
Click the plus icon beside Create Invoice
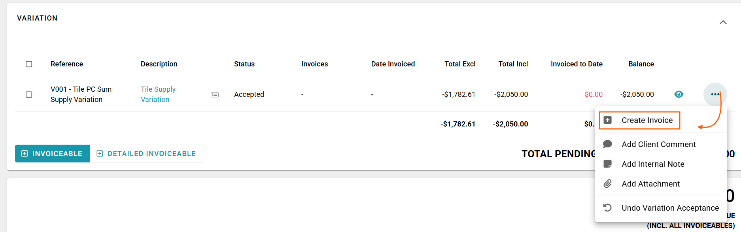pyautogui.click(x=608, y=120)
